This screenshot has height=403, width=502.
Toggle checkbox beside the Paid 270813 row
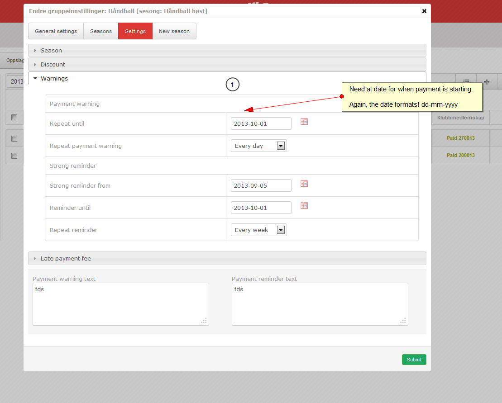click(14, 138)
